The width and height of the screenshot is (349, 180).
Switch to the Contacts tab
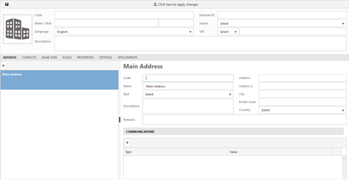tap(29, 57)
